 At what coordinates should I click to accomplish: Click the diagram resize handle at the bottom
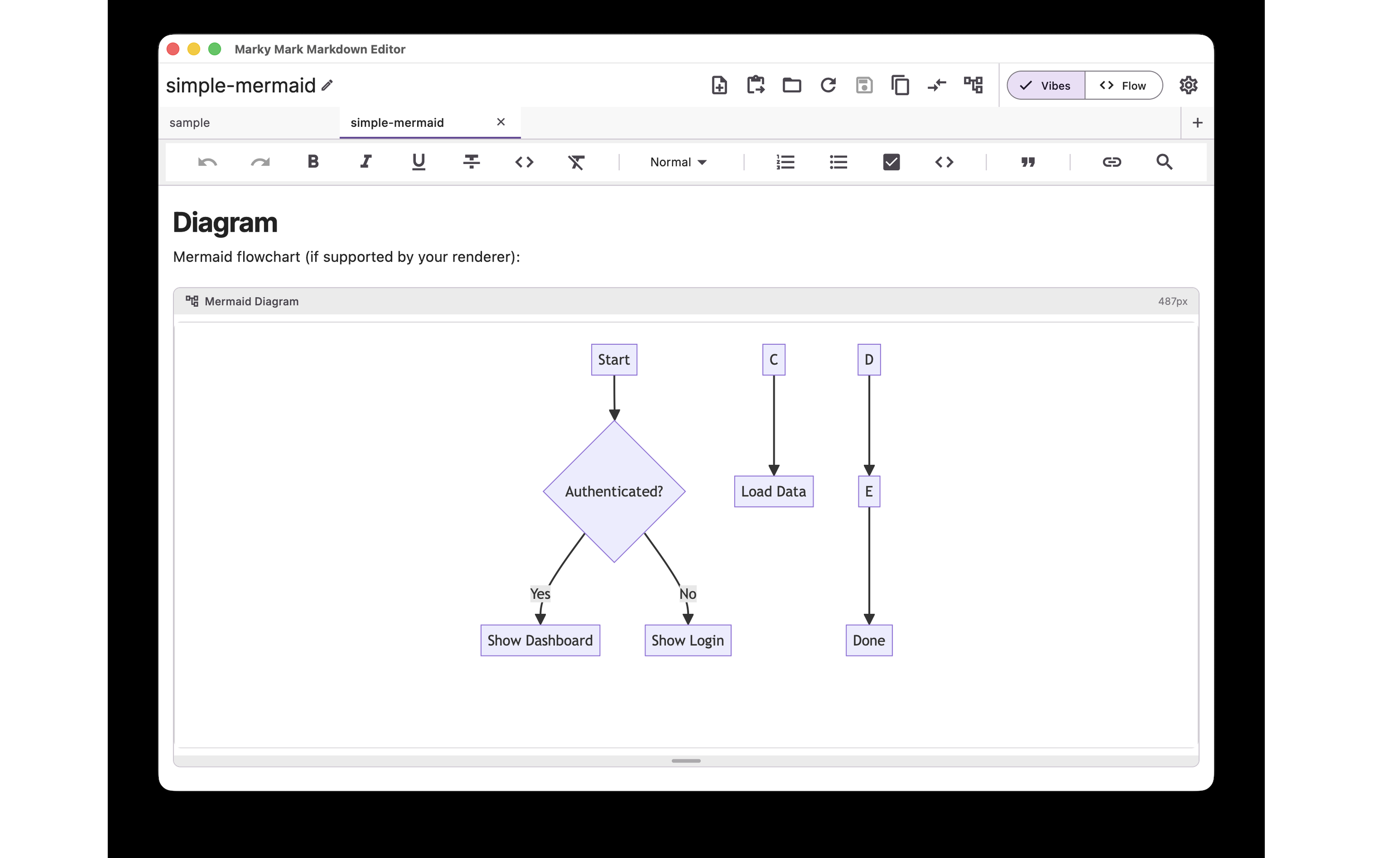[x=686, y=760]
